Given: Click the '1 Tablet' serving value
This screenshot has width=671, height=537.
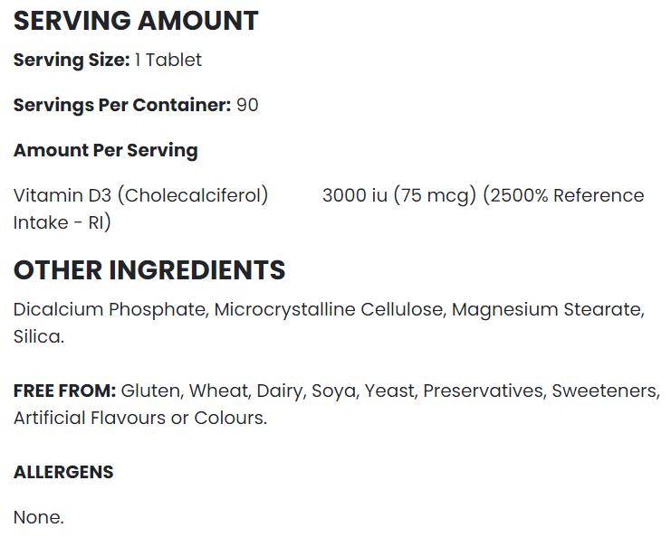Looking at the screenshot, I should pyautogui.click(x=168, y=60).
